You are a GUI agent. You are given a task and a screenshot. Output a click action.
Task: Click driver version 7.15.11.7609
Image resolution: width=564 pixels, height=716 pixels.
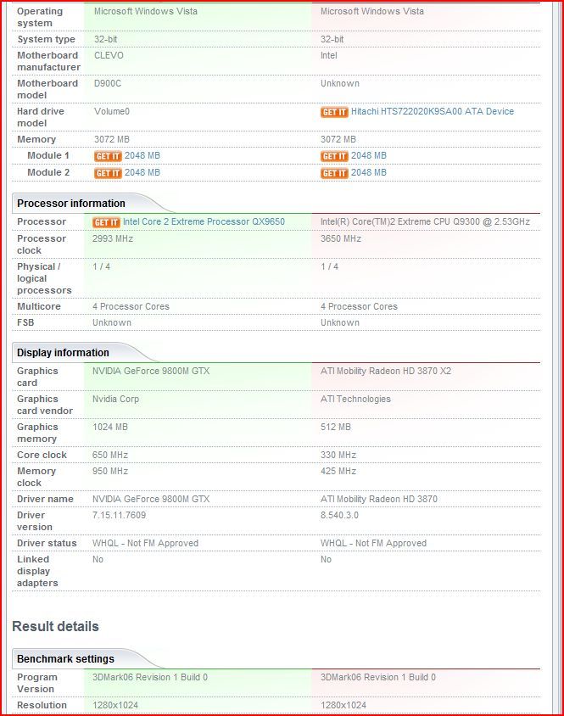pyautogui.click(x=120, y=515)
